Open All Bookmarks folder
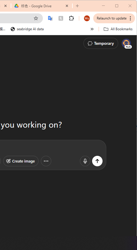137x250 pixels. 118,29
